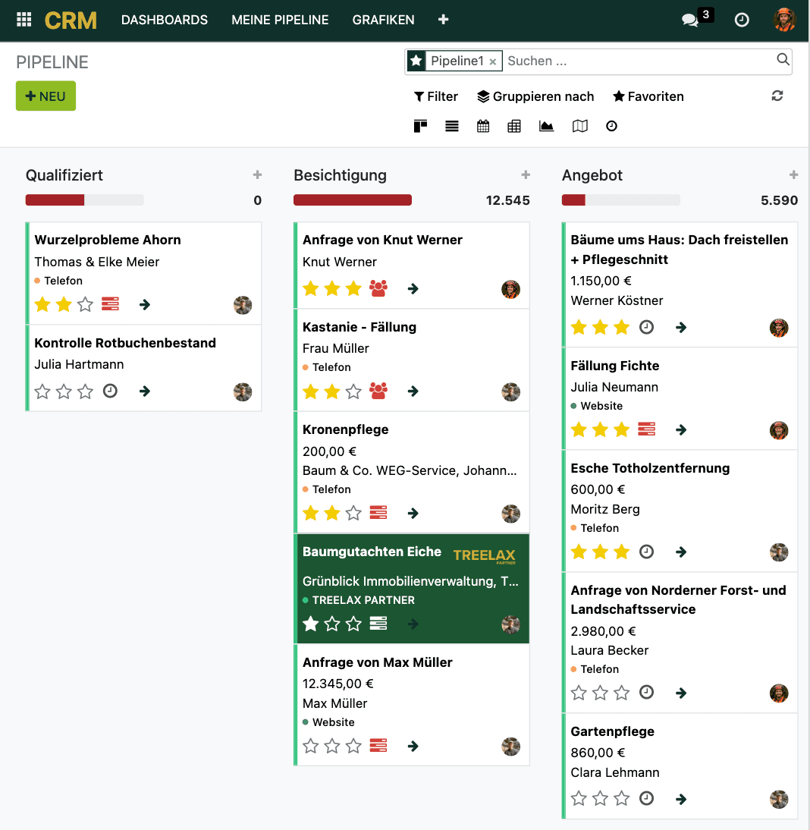Click arrow on Anfrage von Knut Werner

[x=413, y=288]
